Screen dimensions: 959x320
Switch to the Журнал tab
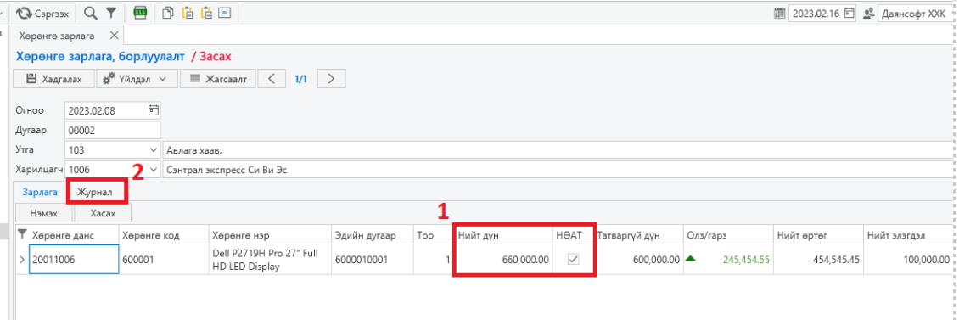[95, 192]
